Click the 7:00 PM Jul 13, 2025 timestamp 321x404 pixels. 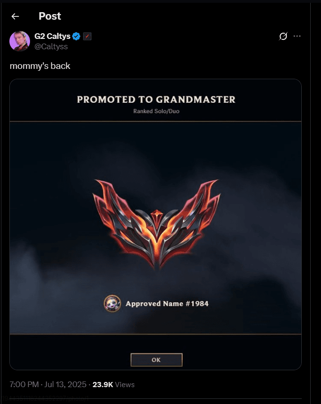pyautogui.click(x=48, y=384)
